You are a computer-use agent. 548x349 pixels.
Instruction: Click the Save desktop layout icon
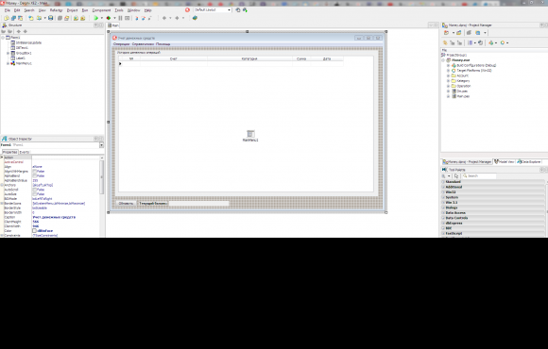tap(238, 10)
